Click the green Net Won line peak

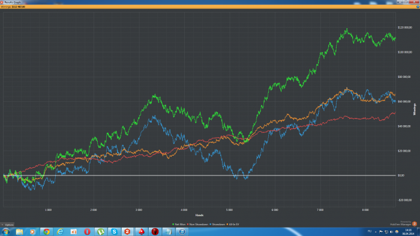coord(347,29)
